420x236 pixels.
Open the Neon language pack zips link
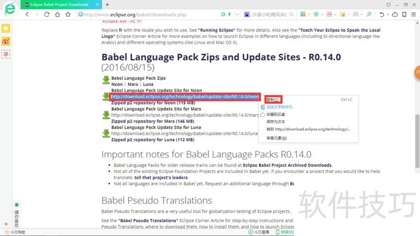tap(117, 84)
